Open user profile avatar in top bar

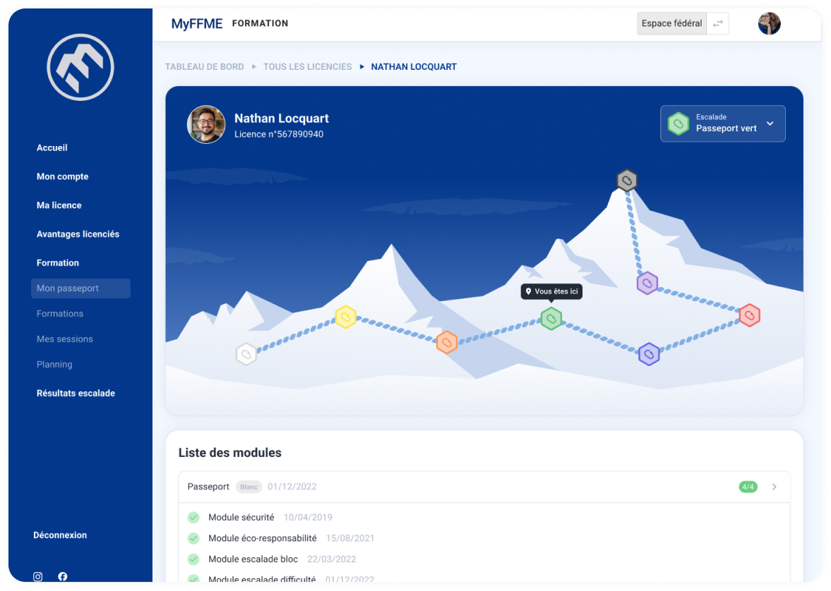pyautogui.click(x=769, y=24)
